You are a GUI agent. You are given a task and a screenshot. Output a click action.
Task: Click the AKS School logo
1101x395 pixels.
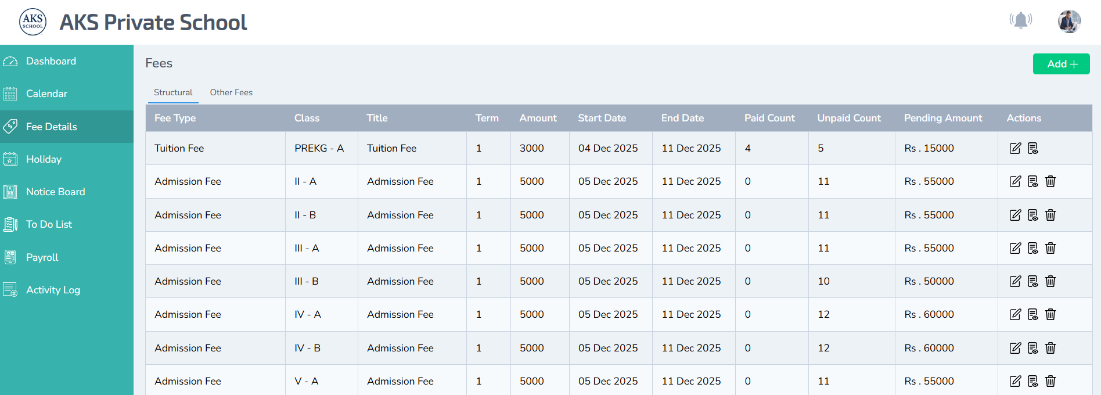tap(33, 22)
